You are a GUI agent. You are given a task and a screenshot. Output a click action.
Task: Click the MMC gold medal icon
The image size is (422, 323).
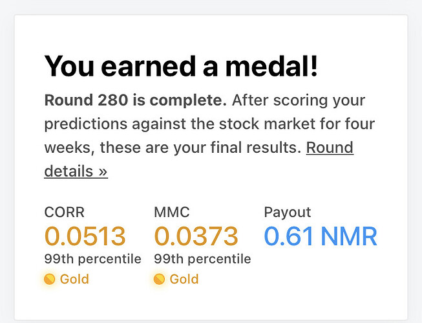click(159, 279)
